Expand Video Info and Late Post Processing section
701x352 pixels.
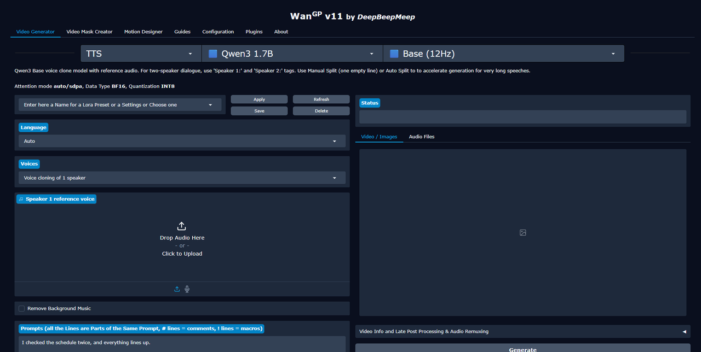[523, 331]
